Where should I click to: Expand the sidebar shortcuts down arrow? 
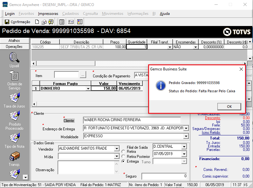point(25,177)
